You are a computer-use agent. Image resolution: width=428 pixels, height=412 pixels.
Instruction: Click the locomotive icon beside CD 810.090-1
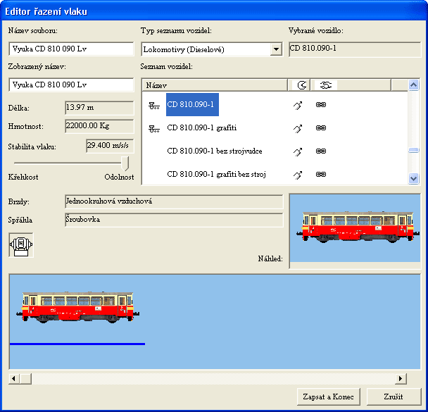click(x=154, y=106)
